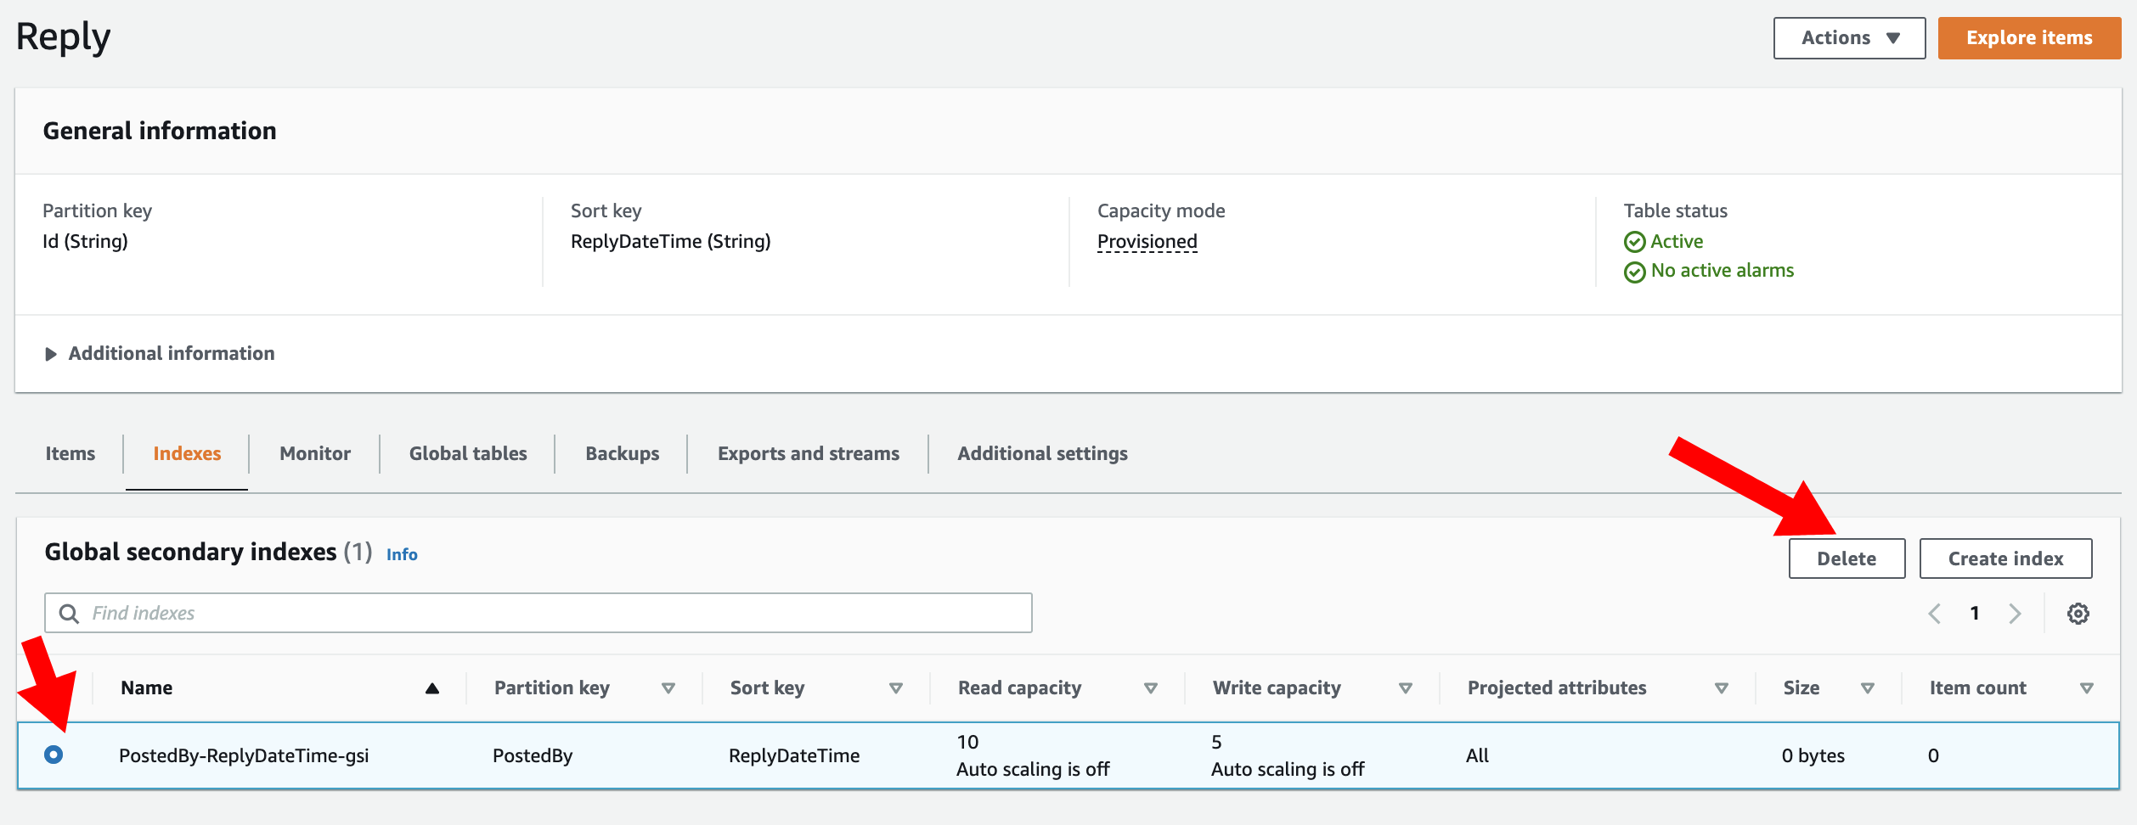Switch to the Items tab
Viewport: 2137px width, 825px height.
[70, 453]
